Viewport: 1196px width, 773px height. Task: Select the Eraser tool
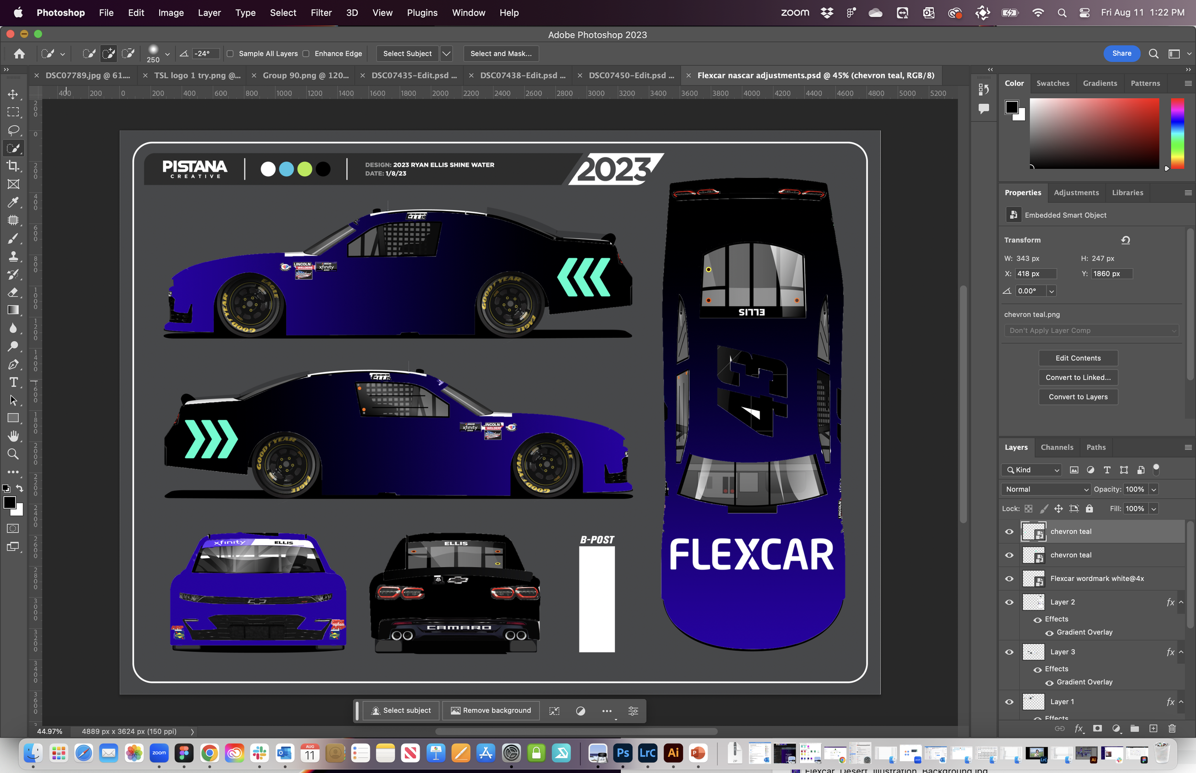click(13, 292)
